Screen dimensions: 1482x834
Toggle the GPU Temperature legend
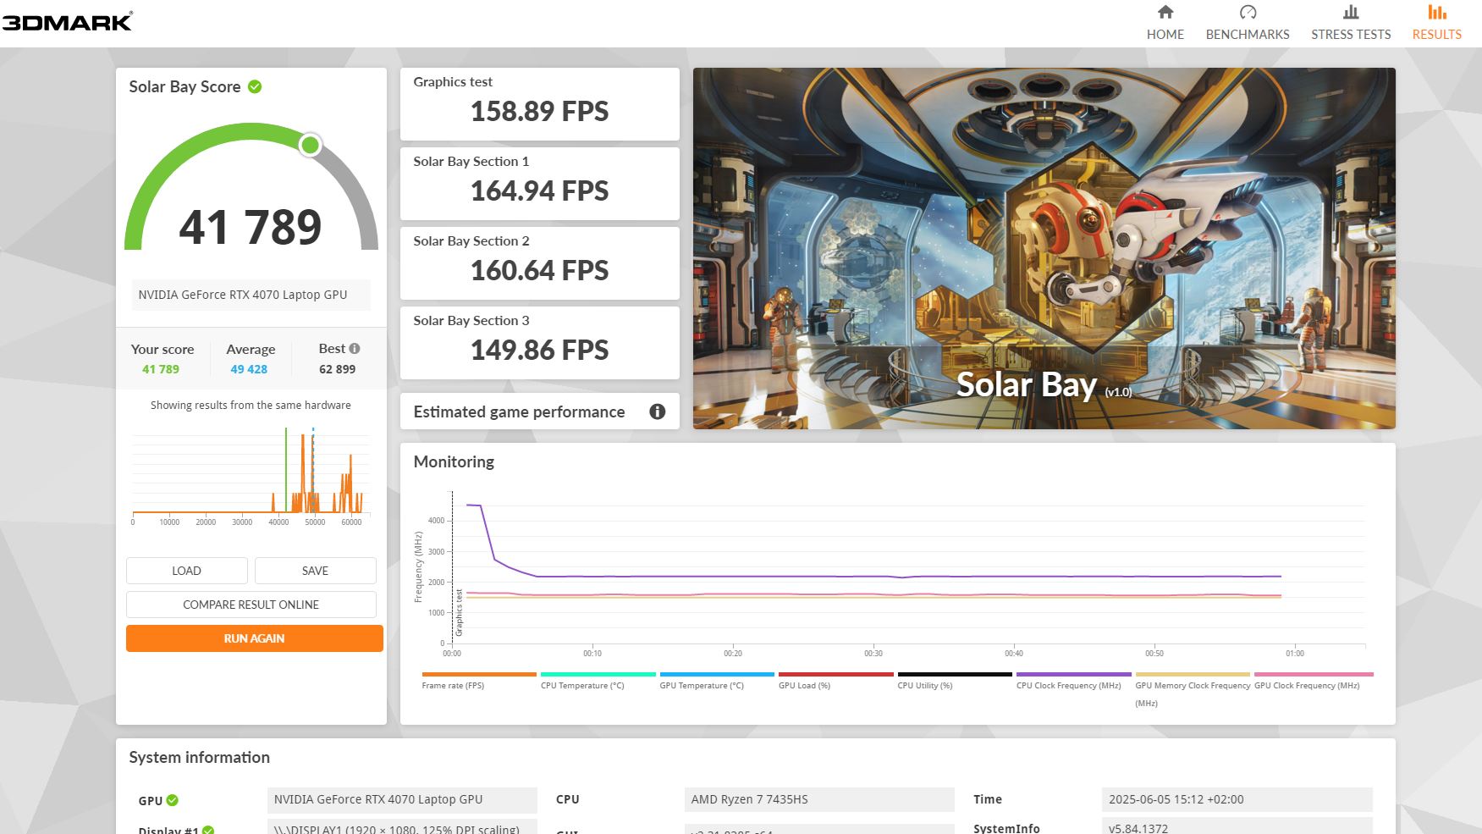pyautogui.click(x=717, y=681)
